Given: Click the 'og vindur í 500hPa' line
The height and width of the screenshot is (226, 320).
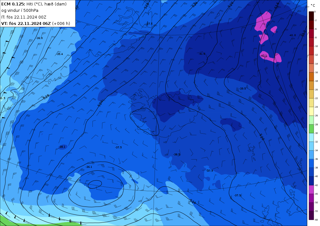Looking at the screenshot, I should 20,11.
